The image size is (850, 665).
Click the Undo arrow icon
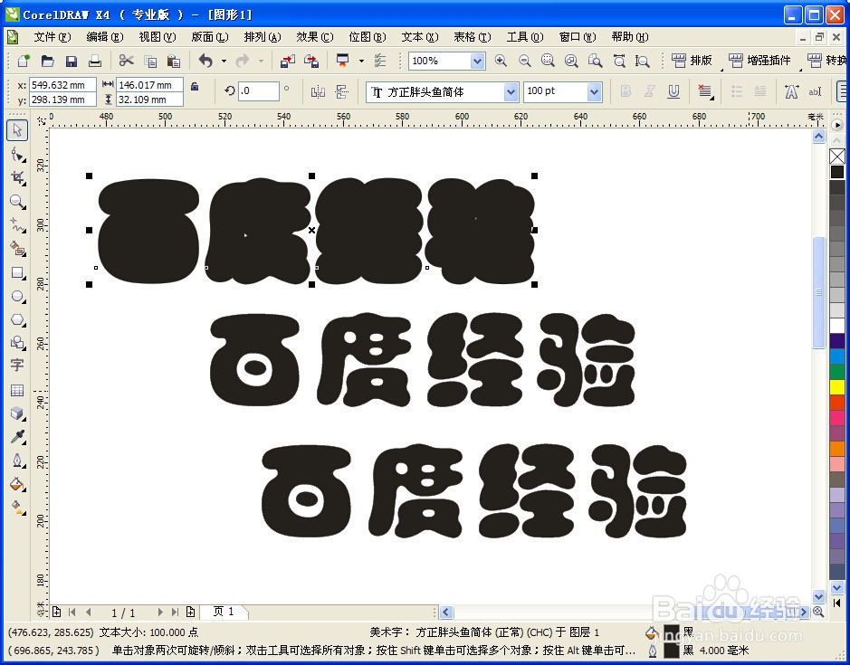(205, 61)
